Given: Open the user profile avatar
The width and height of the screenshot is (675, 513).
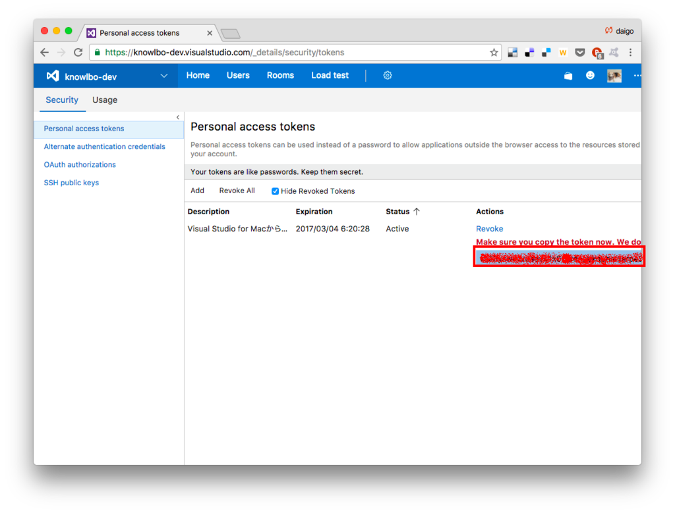Looking at the screenshot, I should (x=614, y=76).
